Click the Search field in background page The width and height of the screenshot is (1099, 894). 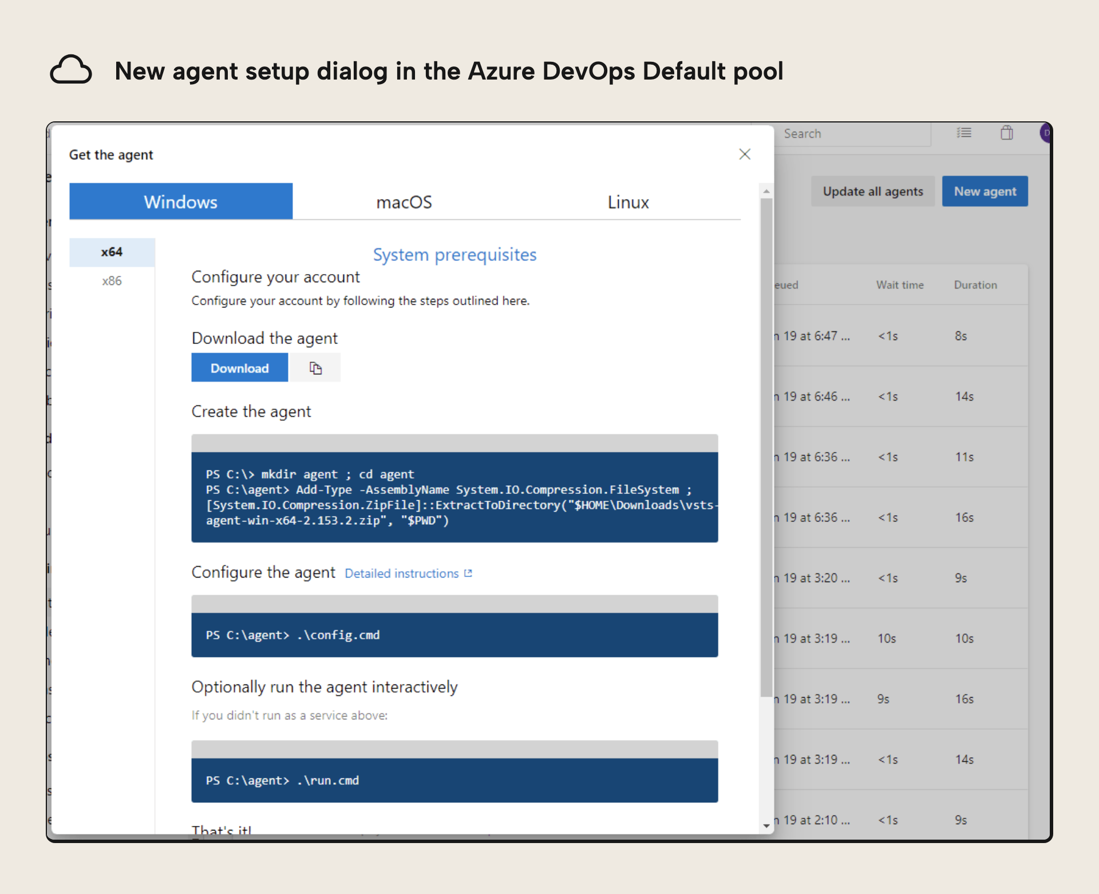(x=853, y=134)
